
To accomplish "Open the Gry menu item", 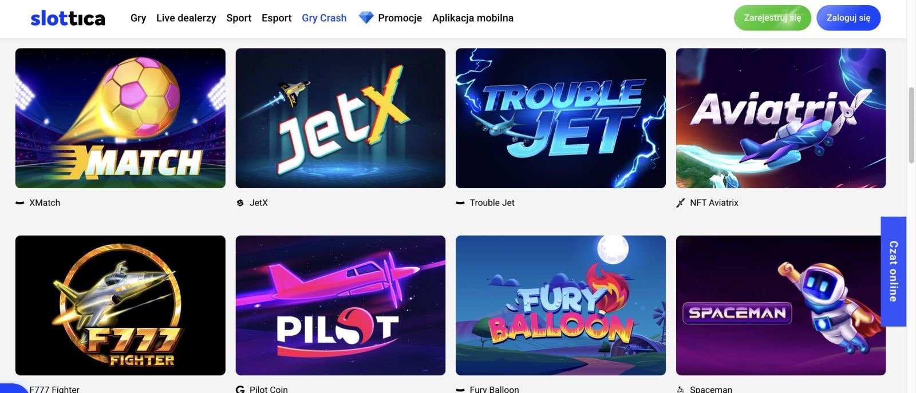I will (x=138, y=18).
